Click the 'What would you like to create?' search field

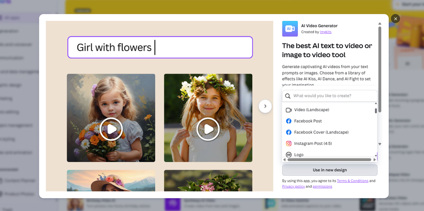330,96
